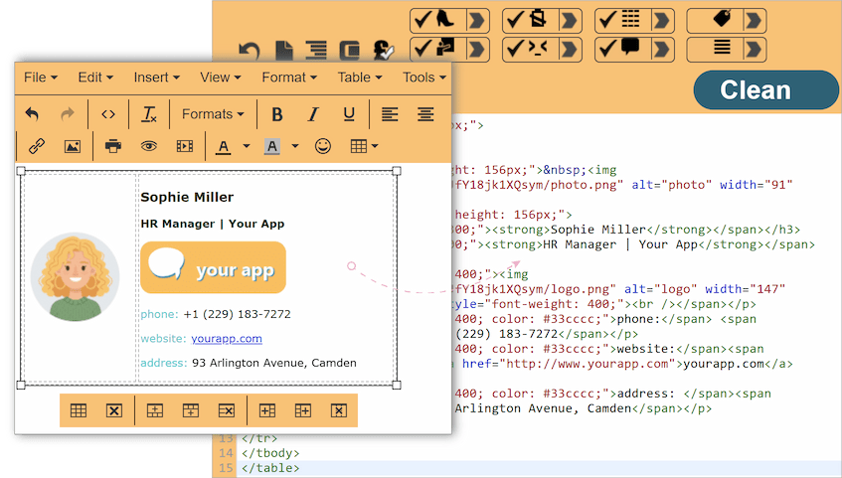Click the insert row before icon

(x=155, y=410)
